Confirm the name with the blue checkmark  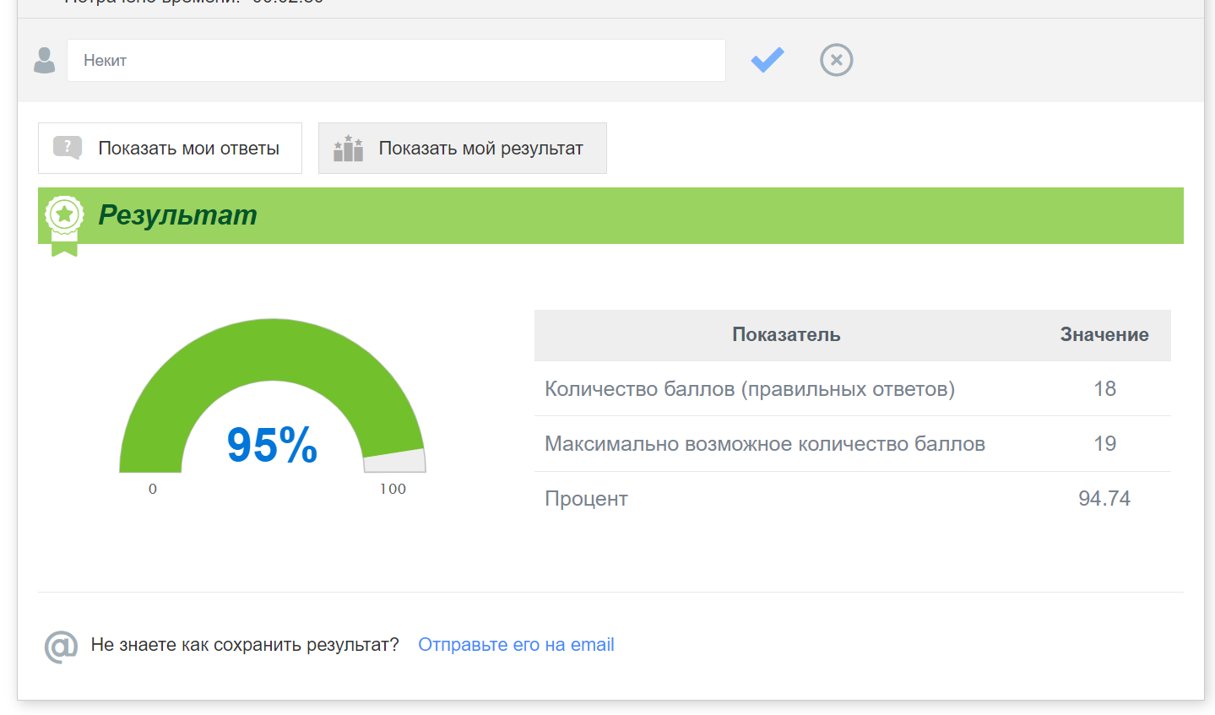(767, 60)
